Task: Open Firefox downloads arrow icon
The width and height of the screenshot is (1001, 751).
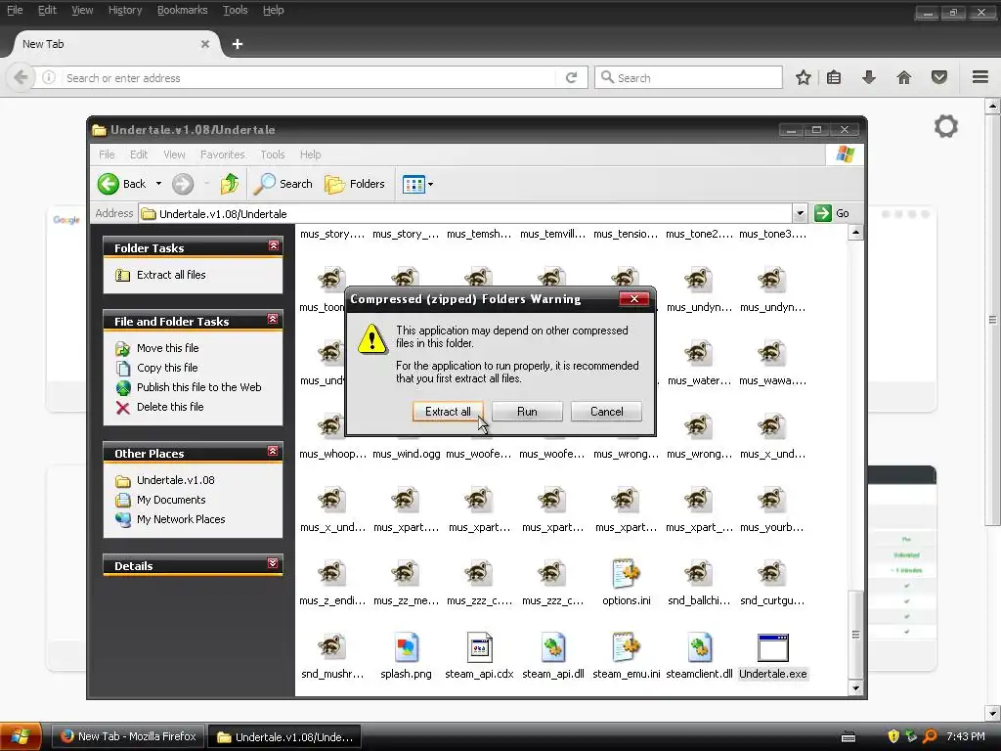Action: 869,78
